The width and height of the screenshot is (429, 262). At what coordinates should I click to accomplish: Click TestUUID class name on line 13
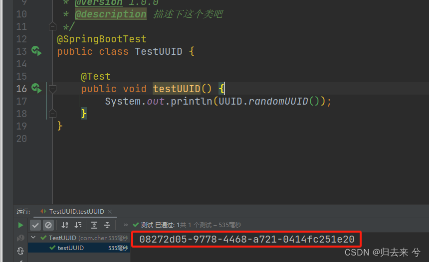click(159, 51)
